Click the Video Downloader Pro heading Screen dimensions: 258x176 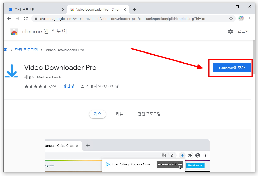point(60,68)
